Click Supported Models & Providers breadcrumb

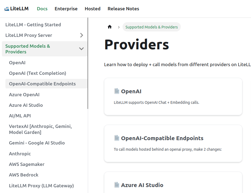click(x=152, y=27)
